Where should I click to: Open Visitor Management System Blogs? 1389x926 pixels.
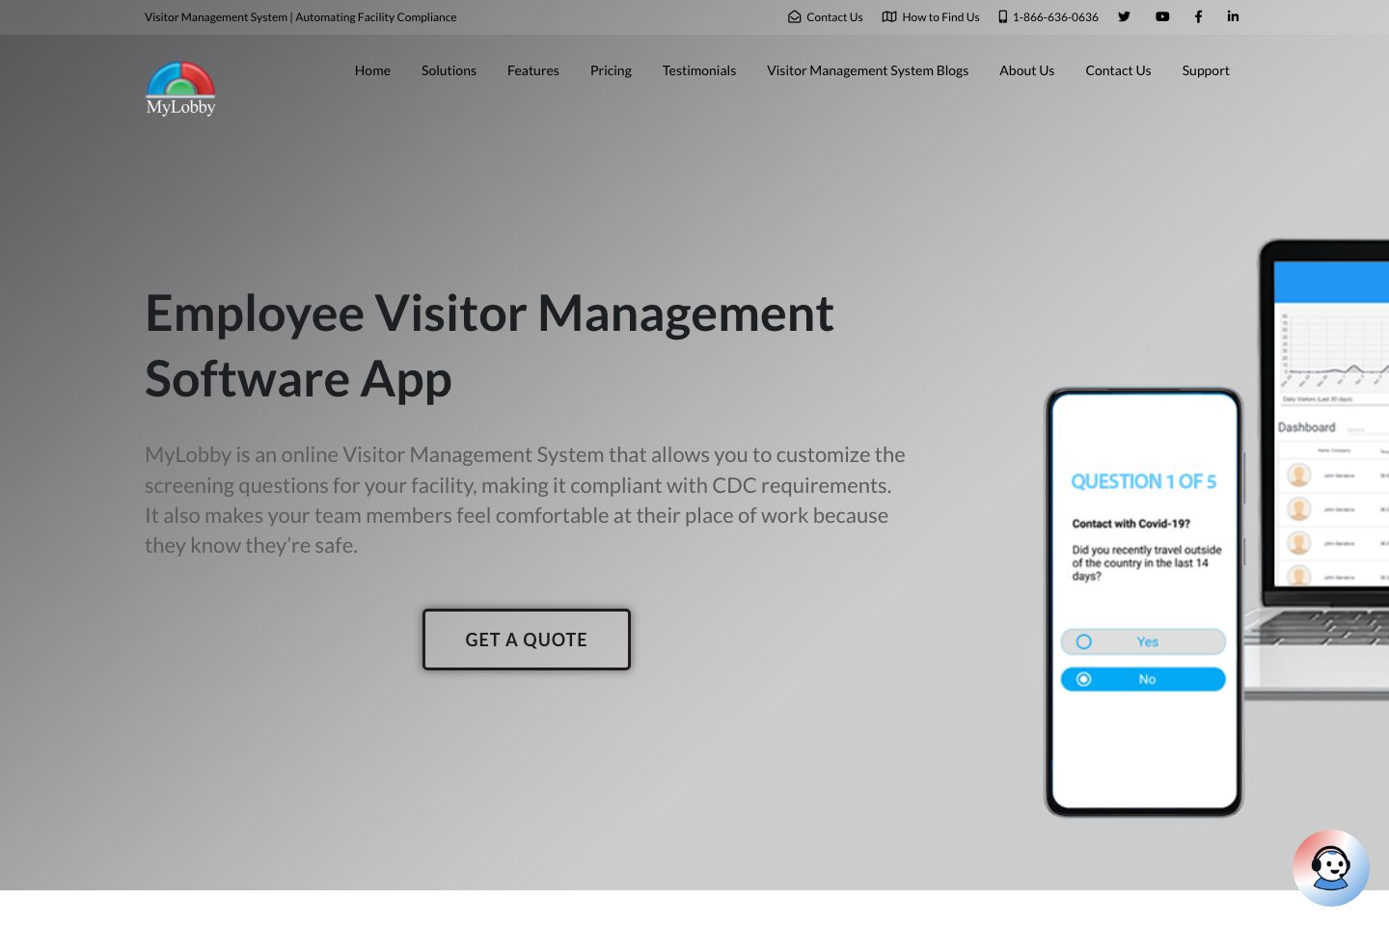click(x=867, y=70)
